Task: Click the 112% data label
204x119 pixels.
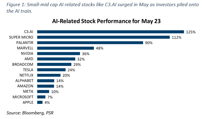Action: coord(177,37)
